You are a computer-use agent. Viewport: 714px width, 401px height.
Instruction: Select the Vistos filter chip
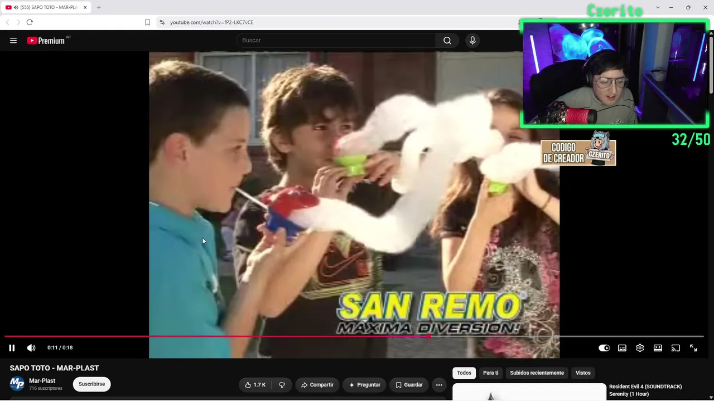[583, 373]
